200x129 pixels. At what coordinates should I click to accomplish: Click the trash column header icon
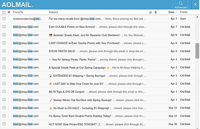point(155,12)
